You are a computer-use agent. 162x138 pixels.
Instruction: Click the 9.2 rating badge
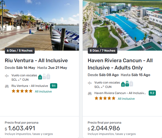pos(152,93)
